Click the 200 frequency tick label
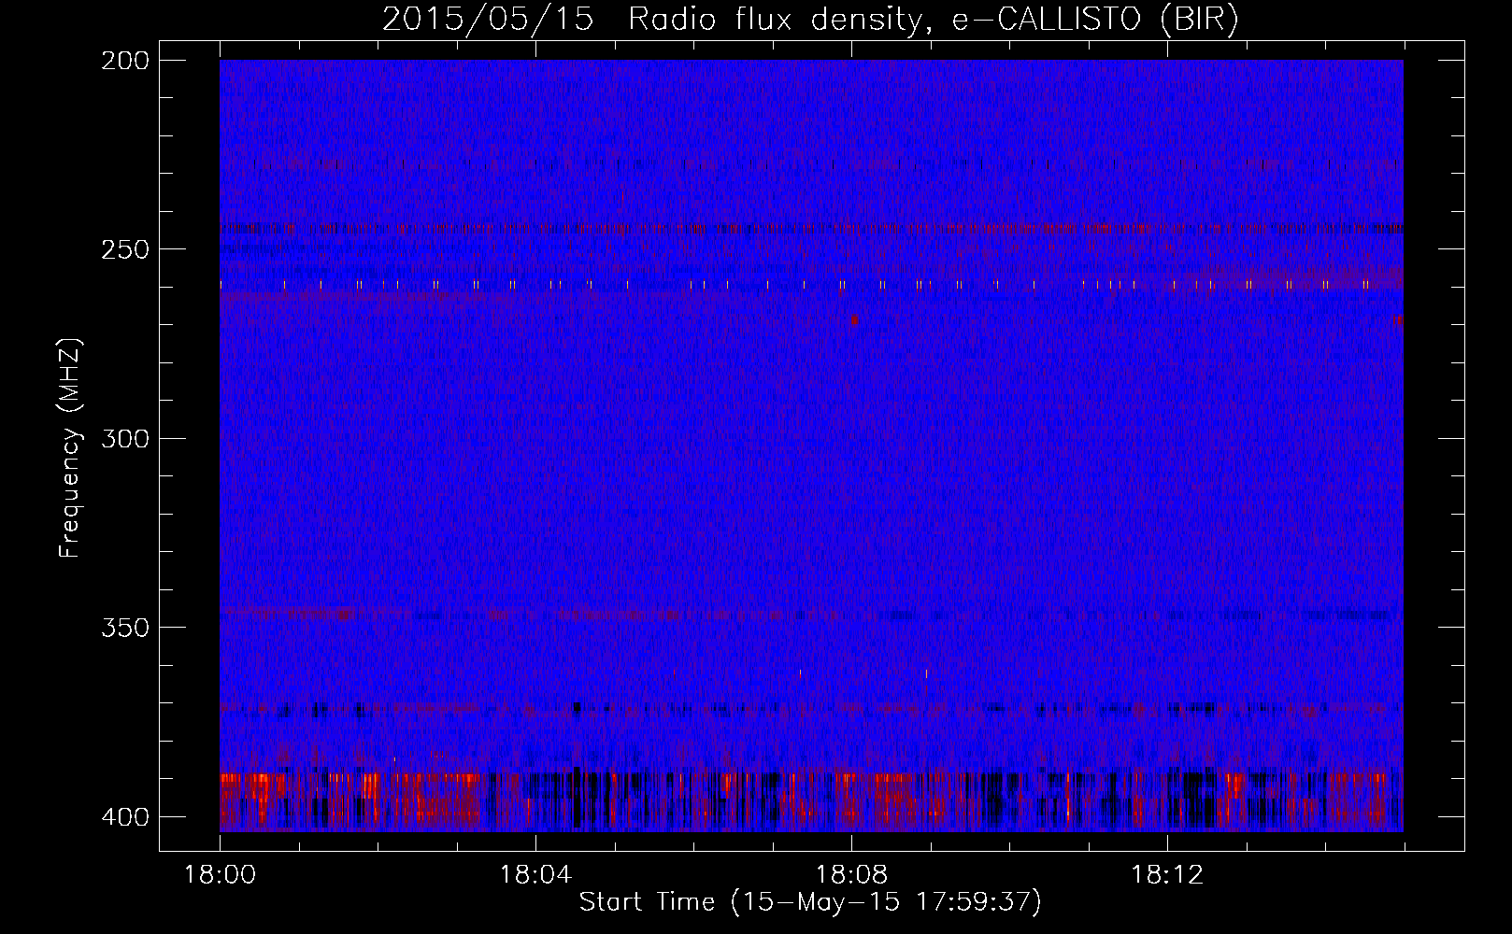 coord(125,61)
